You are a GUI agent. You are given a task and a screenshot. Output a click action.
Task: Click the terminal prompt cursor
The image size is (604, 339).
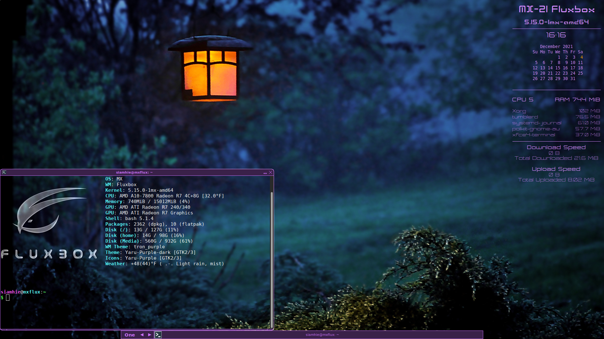[8, 298]
